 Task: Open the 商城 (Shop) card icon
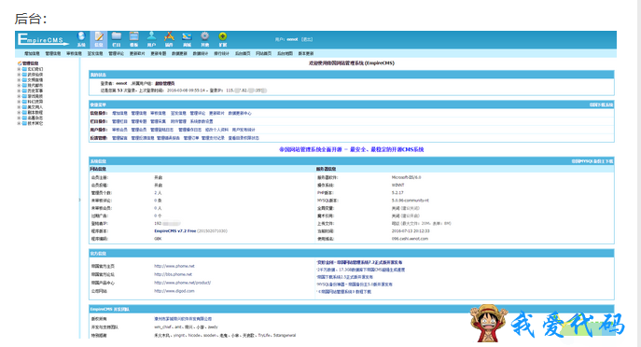(187, 39)
